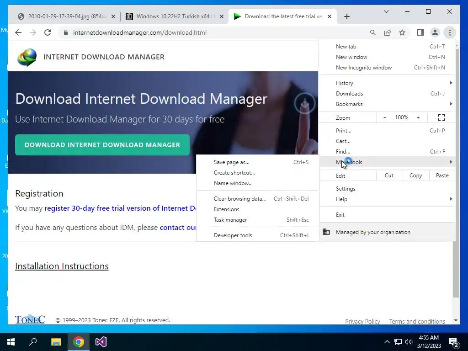Close the Windows 10 22H2 Turkish tab
Viewport: 468px width, 351px height.
click(x=222, y=16)
